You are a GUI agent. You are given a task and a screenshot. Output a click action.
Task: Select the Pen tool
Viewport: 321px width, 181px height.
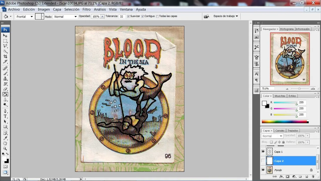click(x=5, y=111)
